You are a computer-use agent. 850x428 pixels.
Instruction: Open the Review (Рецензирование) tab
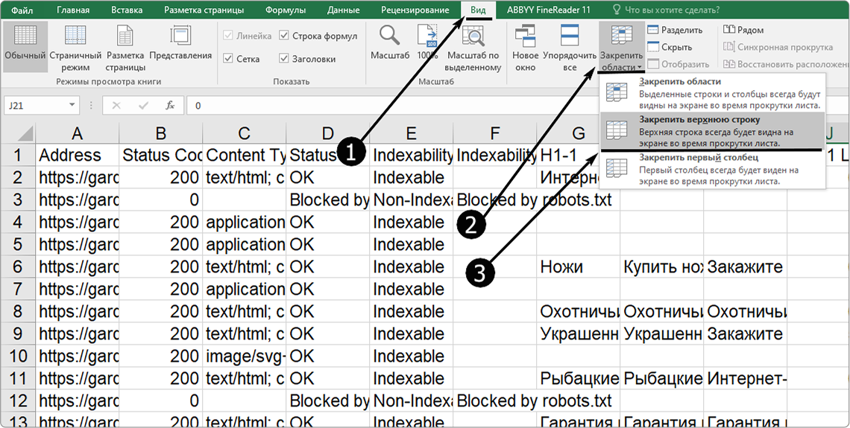(x=415, y=10)
